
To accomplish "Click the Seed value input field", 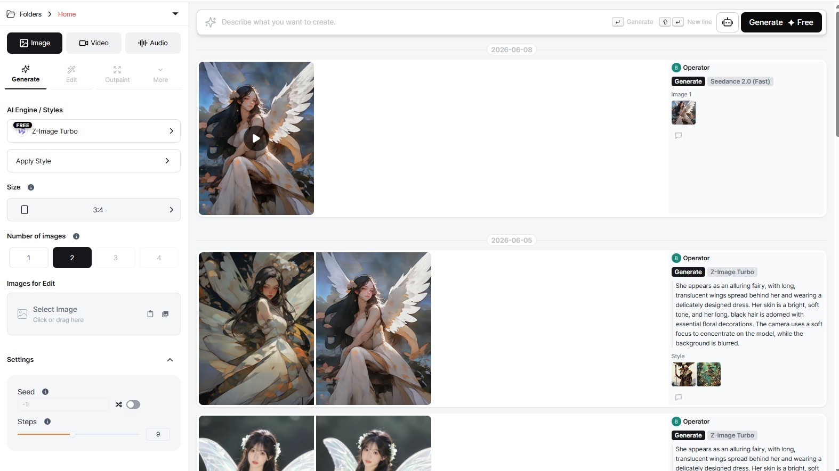I will point(63,404).
